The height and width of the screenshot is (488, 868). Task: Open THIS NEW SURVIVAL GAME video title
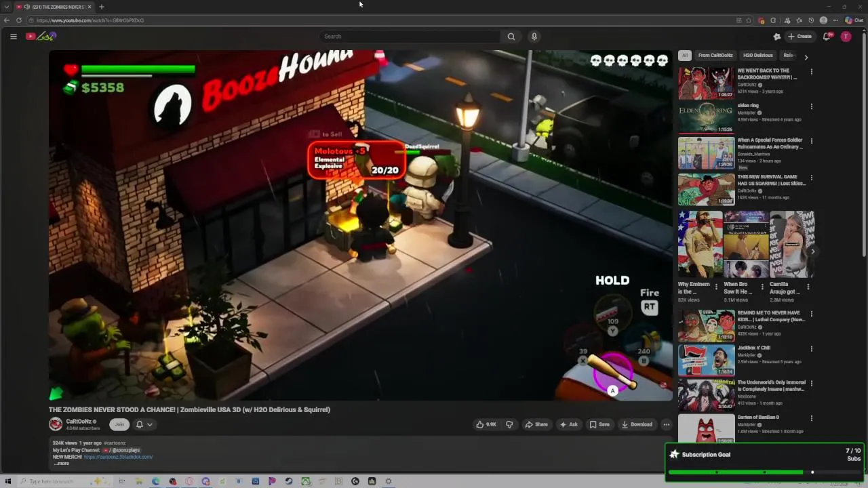[771, 180]
